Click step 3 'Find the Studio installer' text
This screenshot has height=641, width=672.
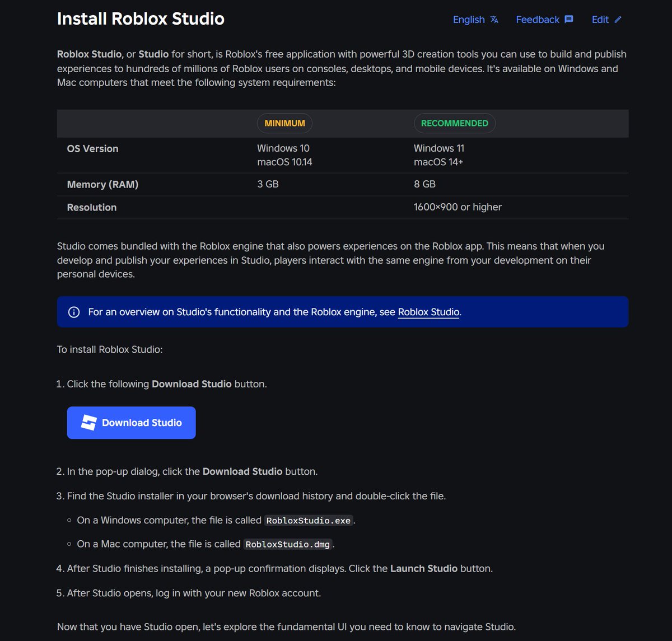point(256,496)
